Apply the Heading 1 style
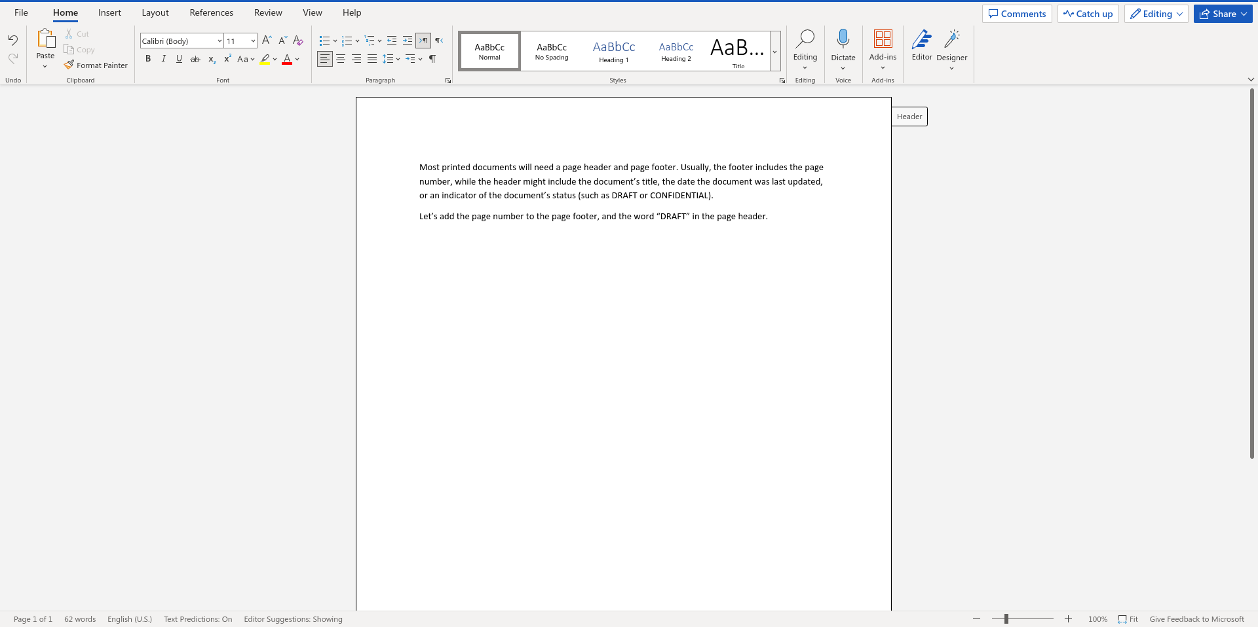Screen dimensions: 1258x627 614,51
